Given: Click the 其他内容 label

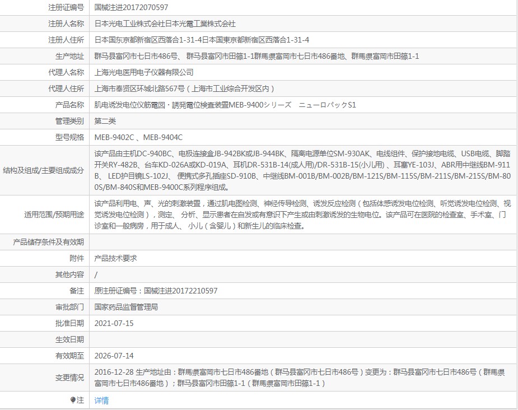Looking at the screenshot, I should point(69,274).
